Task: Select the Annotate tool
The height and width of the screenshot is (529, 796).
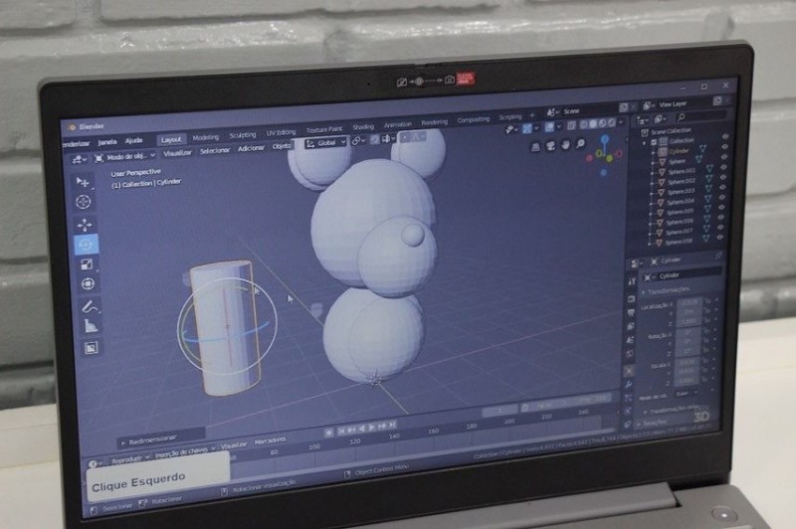Action: coord(90,306)
